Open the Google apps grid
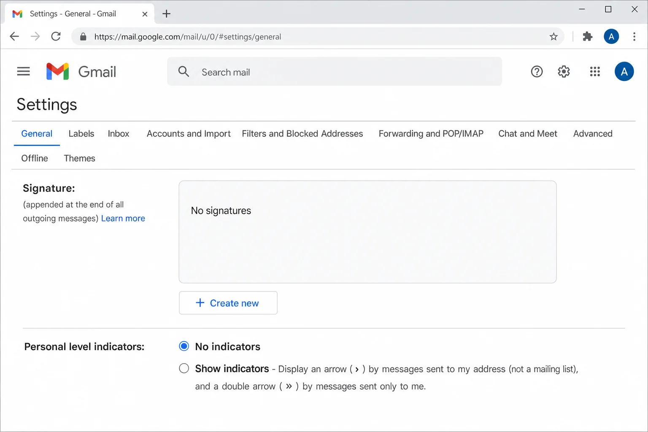The height and width of the screenshot is (432, 648). coord(595,72)
